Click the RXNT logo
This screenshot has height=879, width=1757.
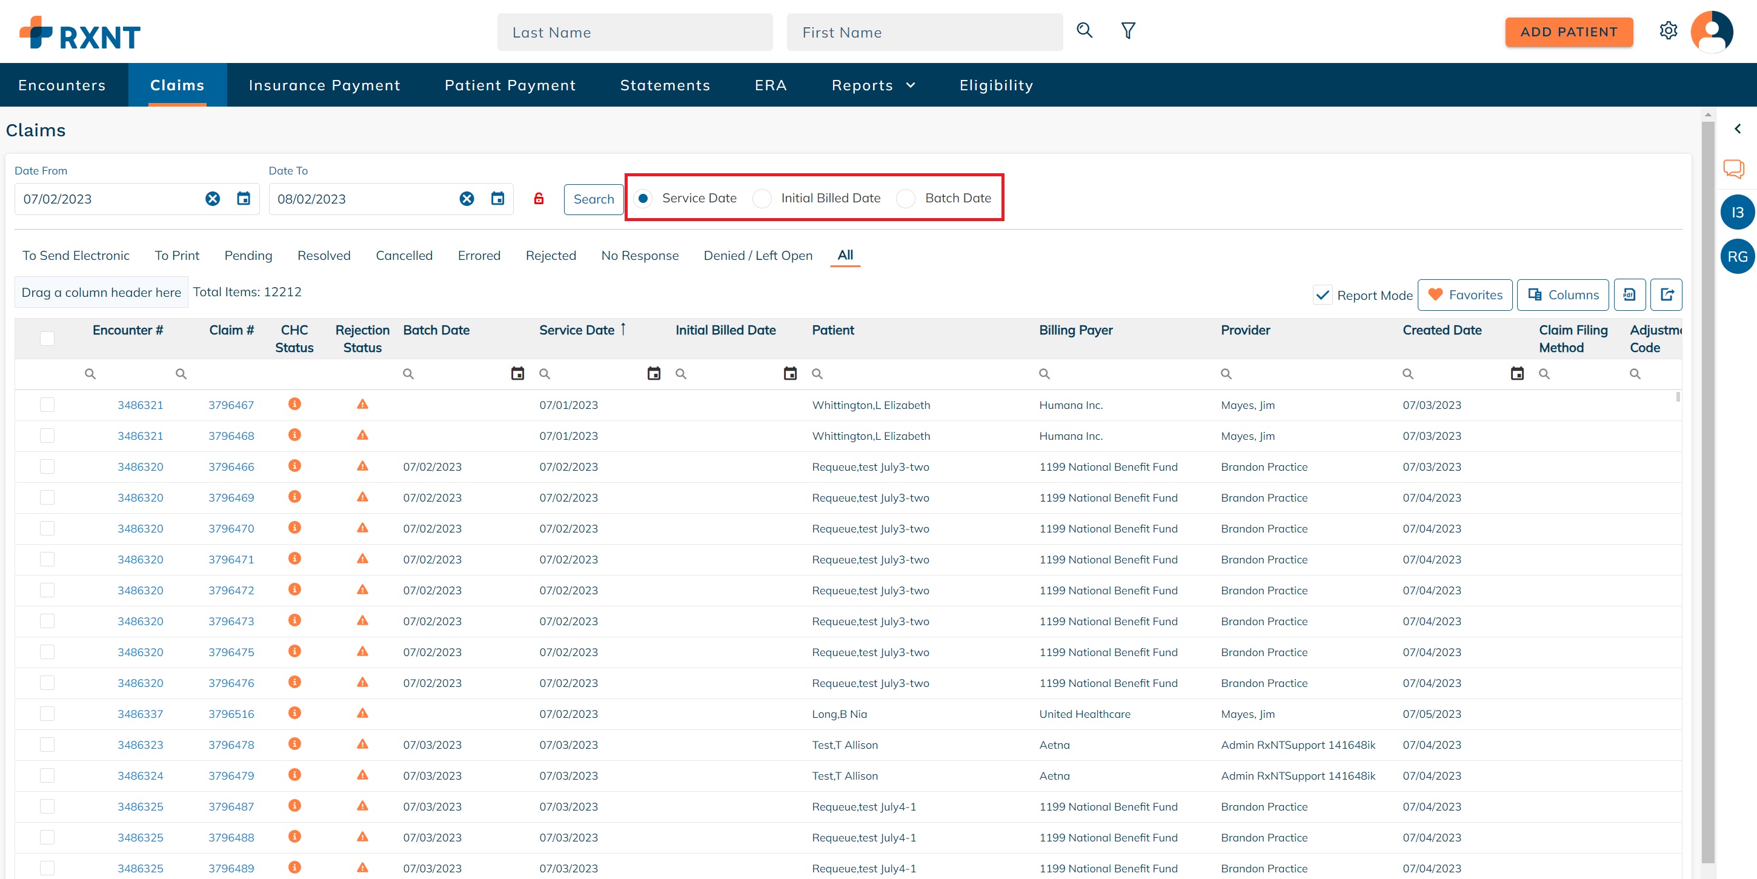tap(80, 33)
